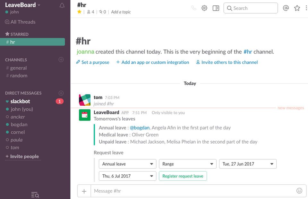The image size is (308, 199).
Task: Open mentions with the @ icon
Action: (x=286, y=8)
